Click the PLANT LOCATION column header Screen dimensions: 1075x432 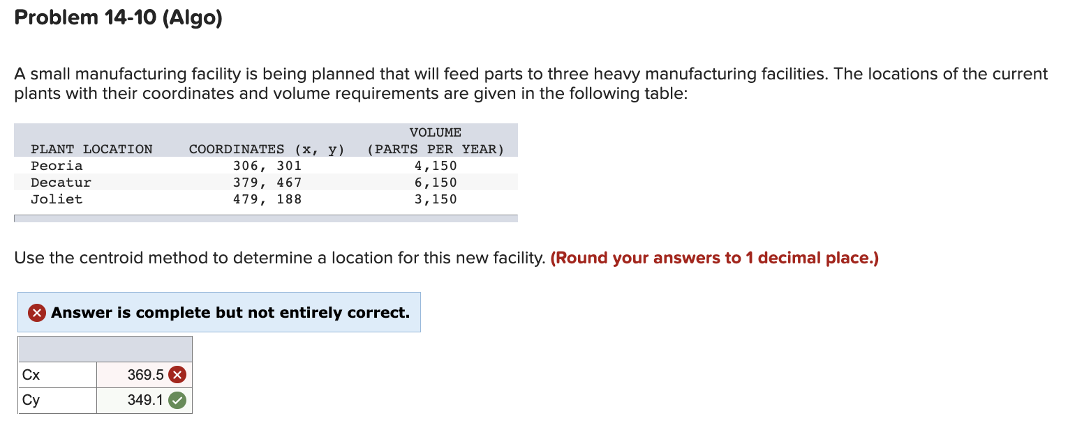[91, 148]
